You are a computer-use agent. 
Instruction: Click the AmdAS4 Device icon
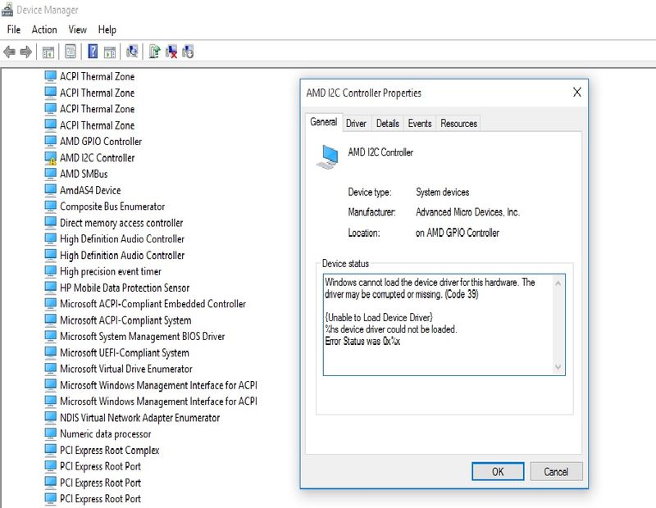point(50,190)
